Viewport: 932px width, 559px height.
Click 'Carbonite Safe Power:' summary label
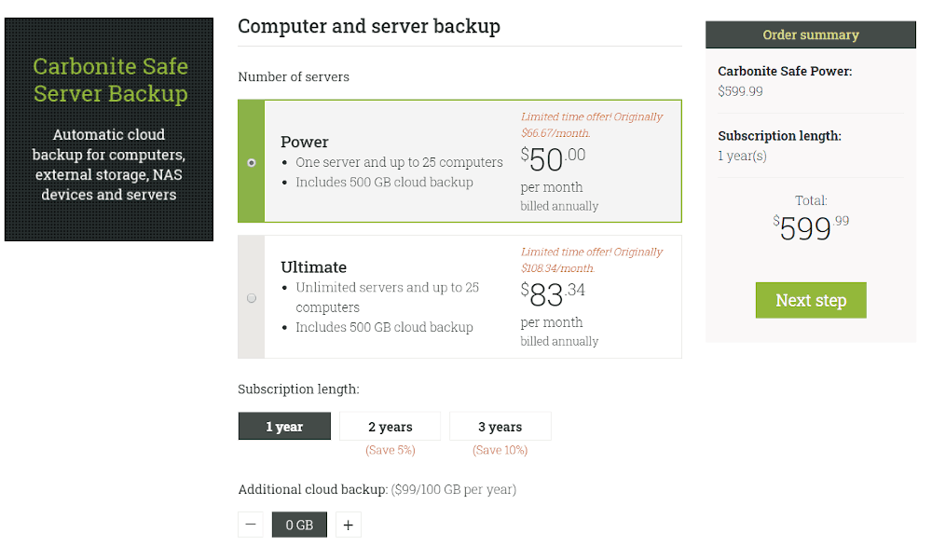click(x=785, y=72)
